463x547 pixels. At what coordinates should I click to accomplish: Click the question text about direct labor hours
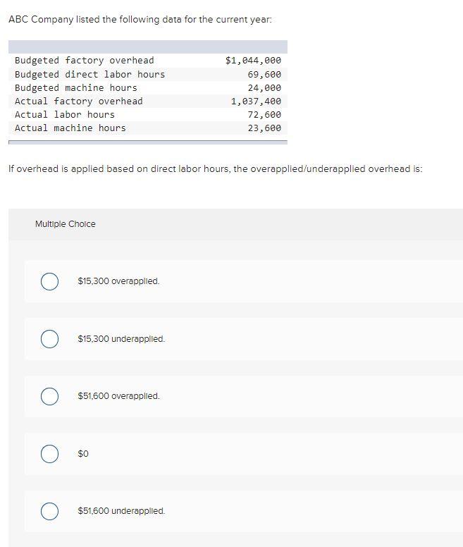tap(215, 169)
